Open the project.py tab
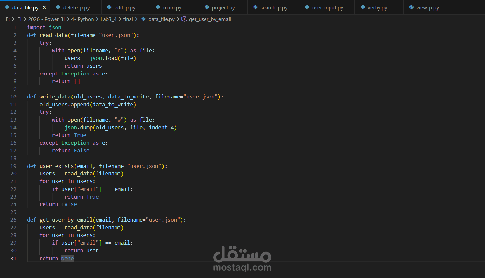Image resolution: width=485 pixels, height=278 pixels. [x=223, y=7]
